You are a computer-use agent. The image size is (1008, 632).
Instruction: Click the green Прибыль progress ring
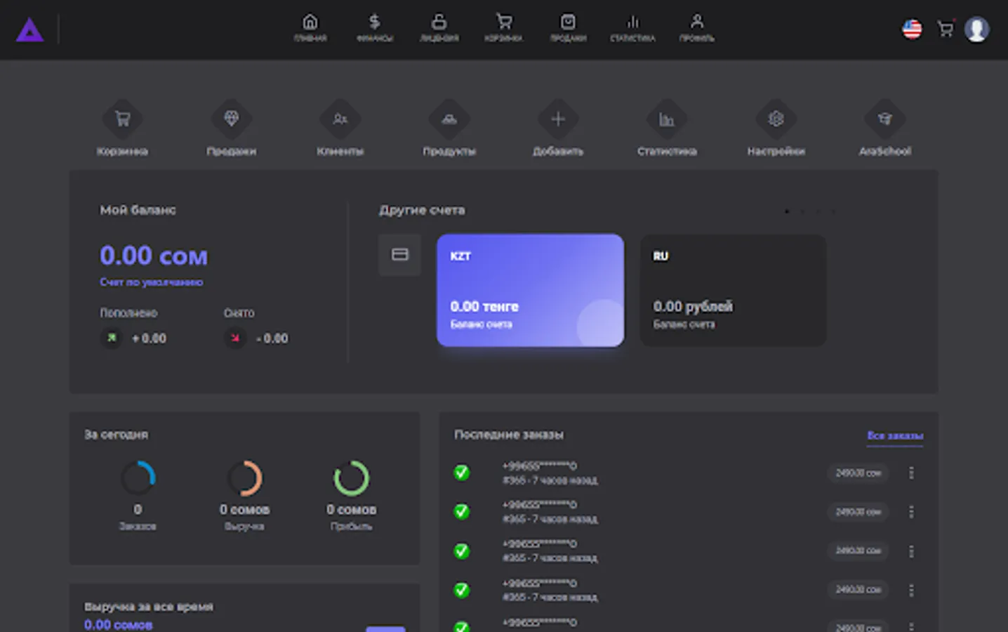pos(351,478)
